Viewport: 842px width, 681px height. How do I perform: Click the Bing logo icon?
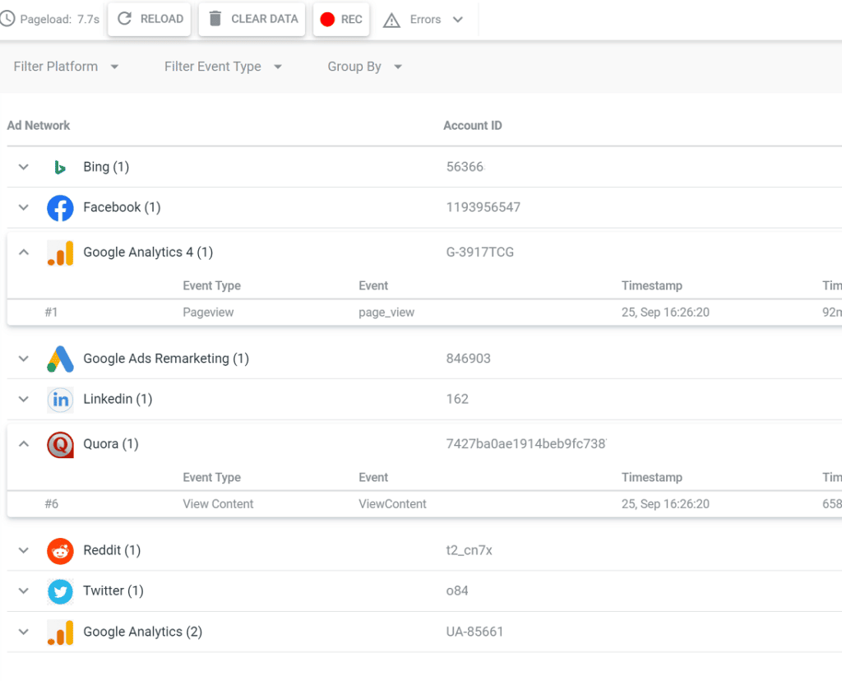[60, 168]
